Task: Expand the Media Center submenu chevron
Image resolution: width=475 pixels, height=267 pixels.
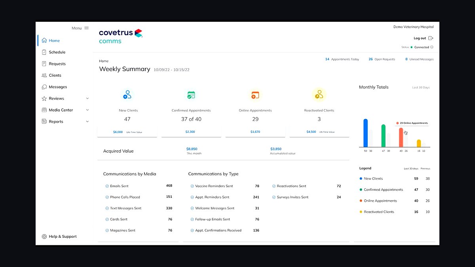Action: (87, 110)
